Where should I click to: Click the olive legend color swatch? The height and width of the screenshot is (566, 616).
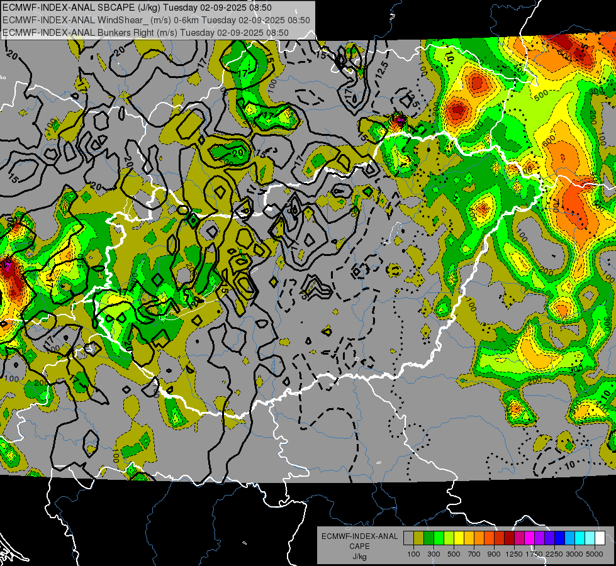419,538
